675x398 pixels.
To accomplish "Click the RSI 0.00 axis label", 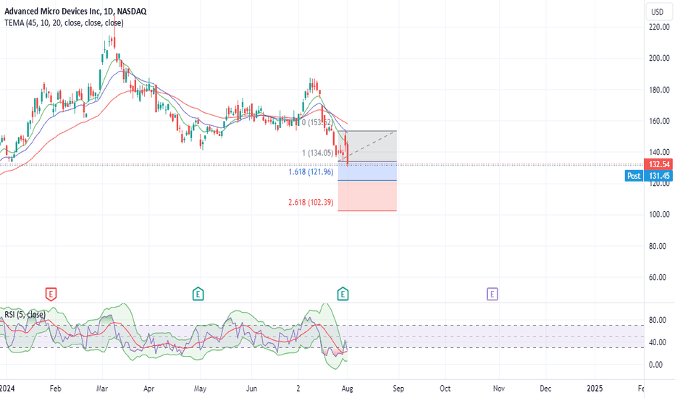I will (x=655, y=365).
